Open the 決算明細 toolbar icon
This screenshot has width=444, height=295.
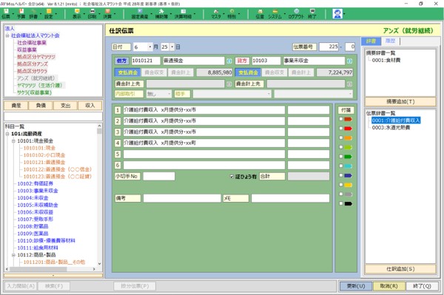pos(184,13)
